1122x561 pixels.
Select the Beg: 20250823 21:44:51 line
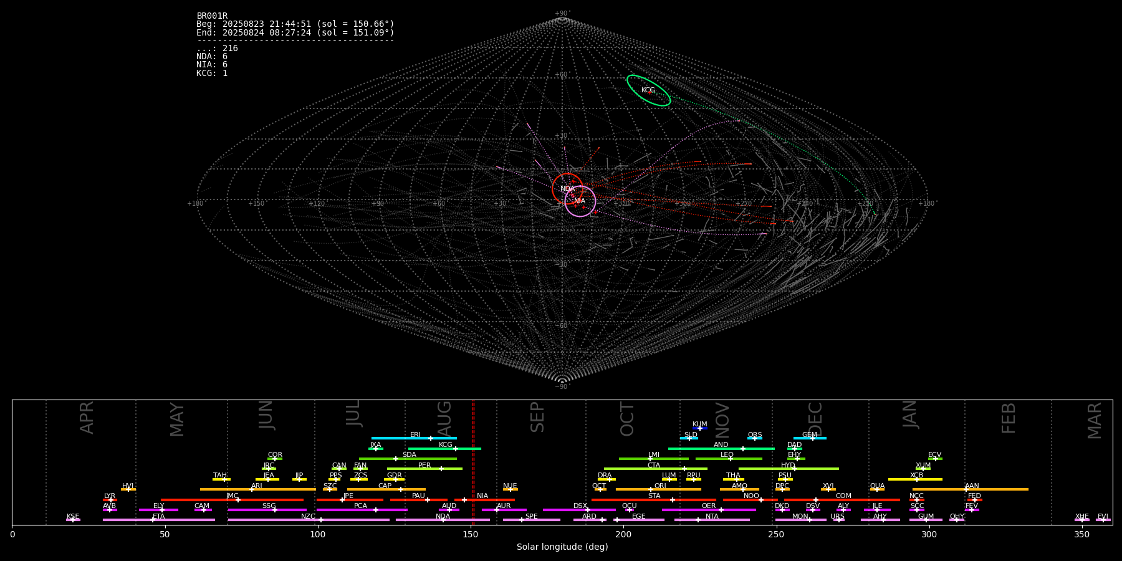295,24
